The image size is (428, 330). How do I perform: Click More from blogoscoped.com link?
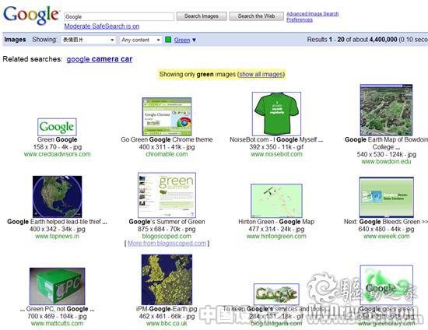[167, 243]
